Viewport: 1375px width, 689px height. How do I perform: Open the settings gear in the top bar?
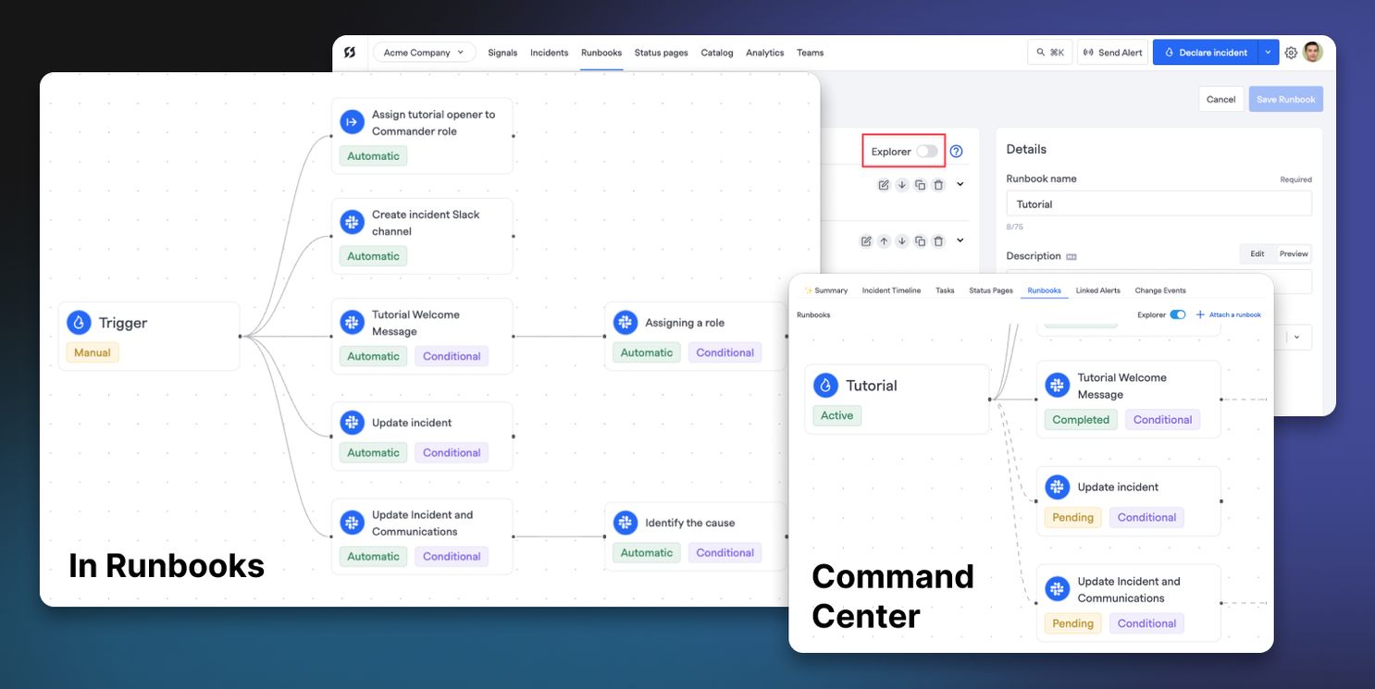tap(1291, 53)
